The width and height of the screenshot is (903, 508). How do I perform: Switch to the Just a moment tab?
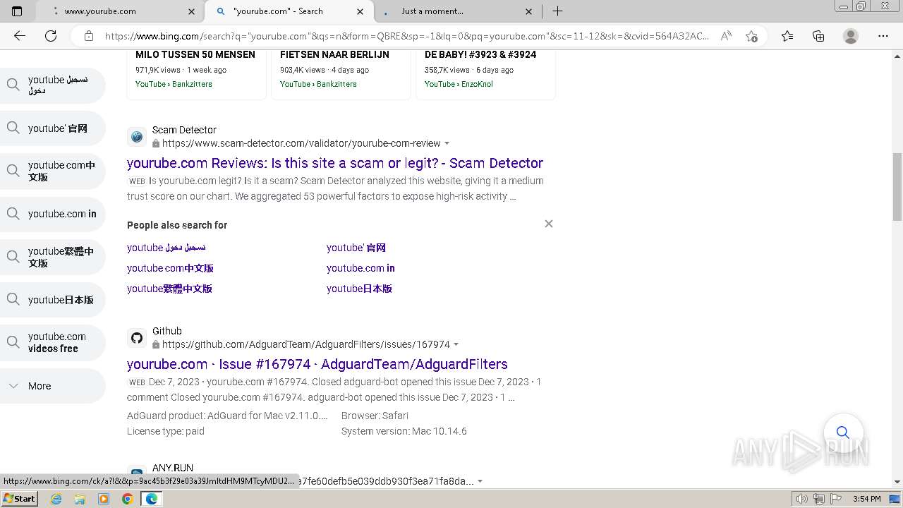(458, 11)
